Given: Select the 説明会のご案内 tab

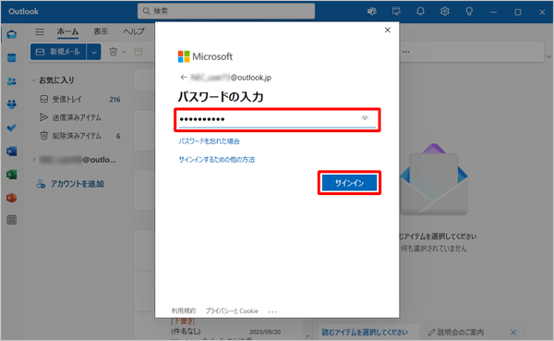Looking at the screenshot, I should click(461, 332).
